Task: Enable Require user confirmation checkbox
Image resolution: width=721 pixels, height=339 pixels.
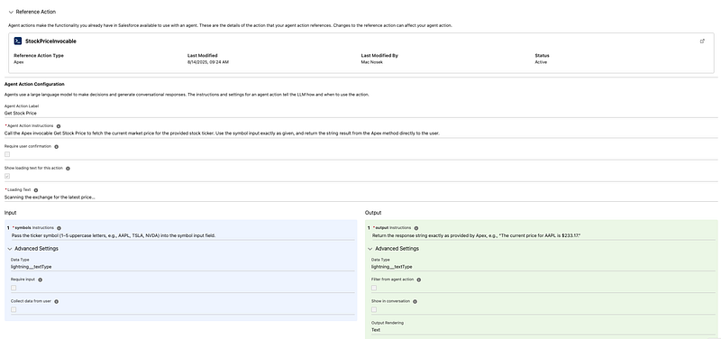Action: pos(7,154)
